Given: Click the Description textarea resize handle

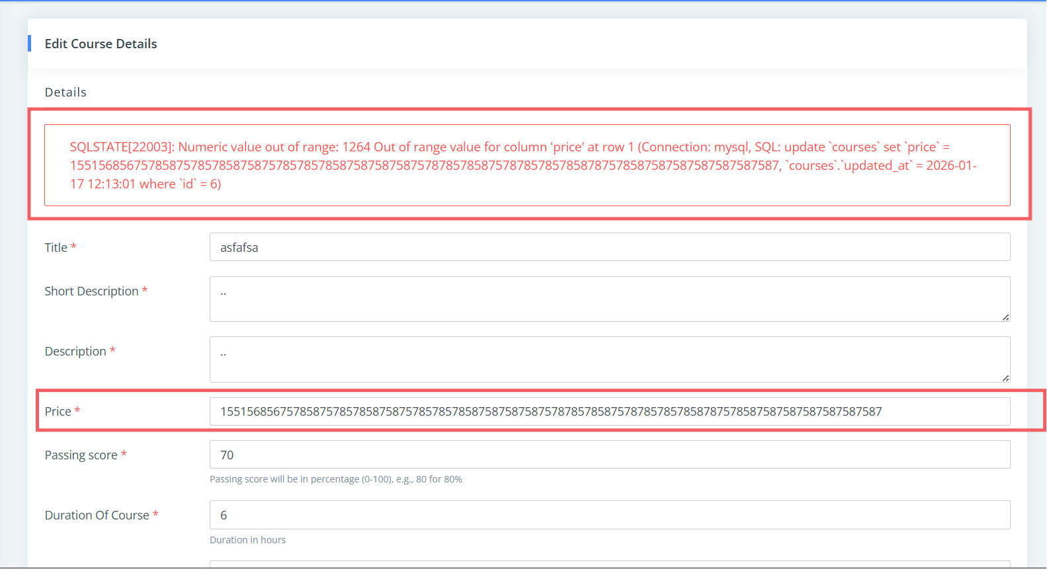Looking at the screenshot, I should [1005, 378].
